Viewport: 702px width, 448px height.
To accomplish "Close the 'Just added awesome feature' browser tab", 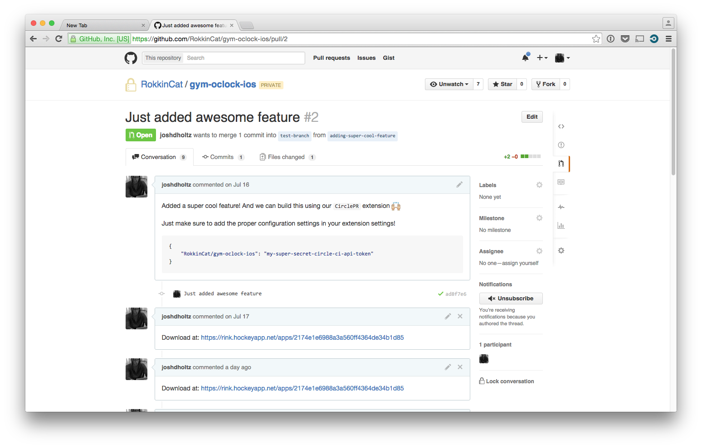I will click(232, 25).
